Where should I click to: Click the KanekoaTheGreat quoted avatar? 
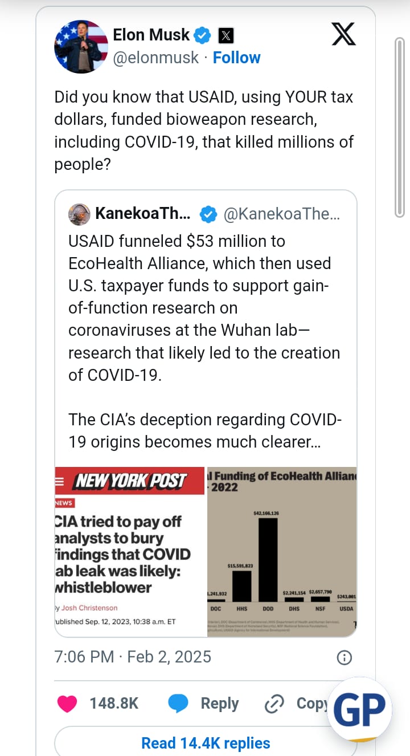tap(79, 214)
